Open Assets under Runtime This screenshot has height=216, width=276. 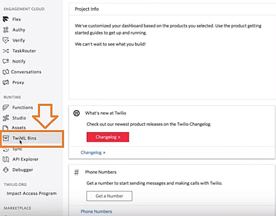tap(19, 128)
